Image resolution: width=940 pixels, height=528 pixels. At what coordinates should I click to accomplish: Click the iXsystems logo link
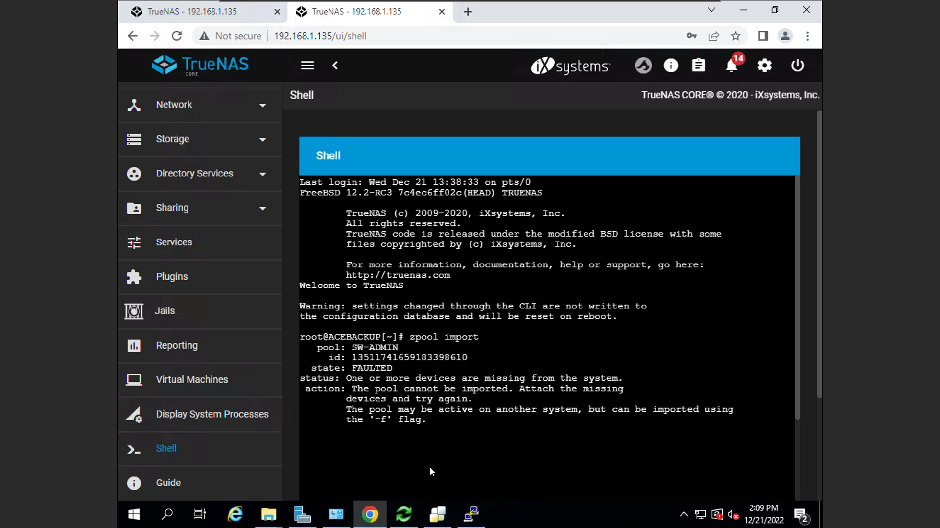tap(570, 66)
